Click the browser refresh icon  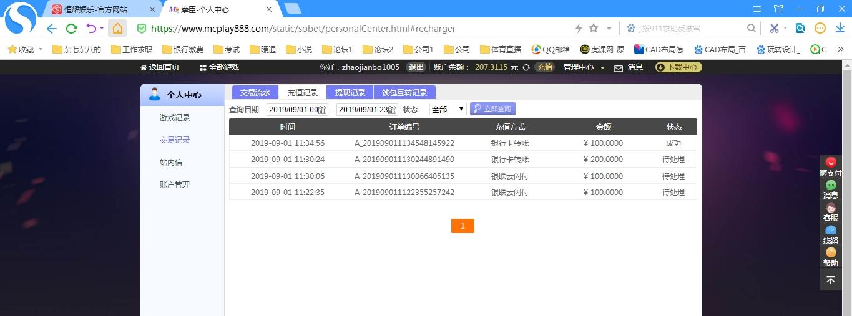pos(71,28)
